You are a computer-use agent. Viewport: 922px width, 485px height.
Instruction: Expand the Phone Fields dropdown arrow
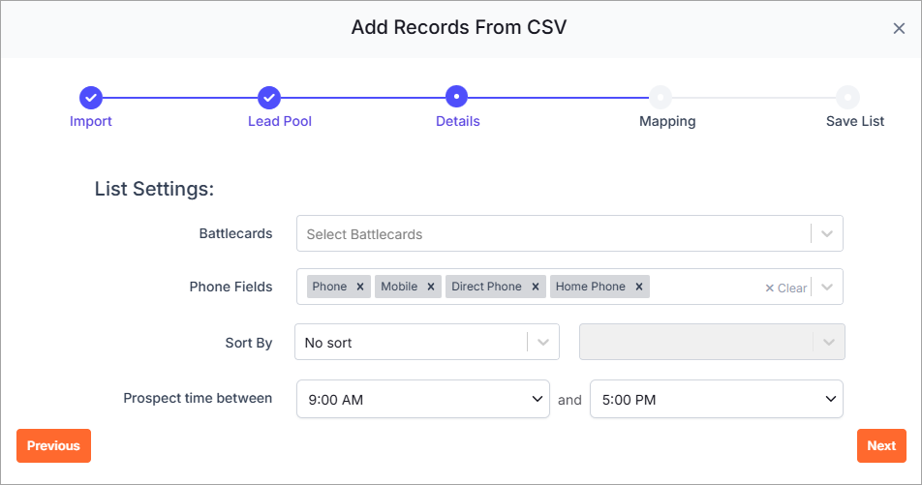pyautogui.click(x=827, y=287)
